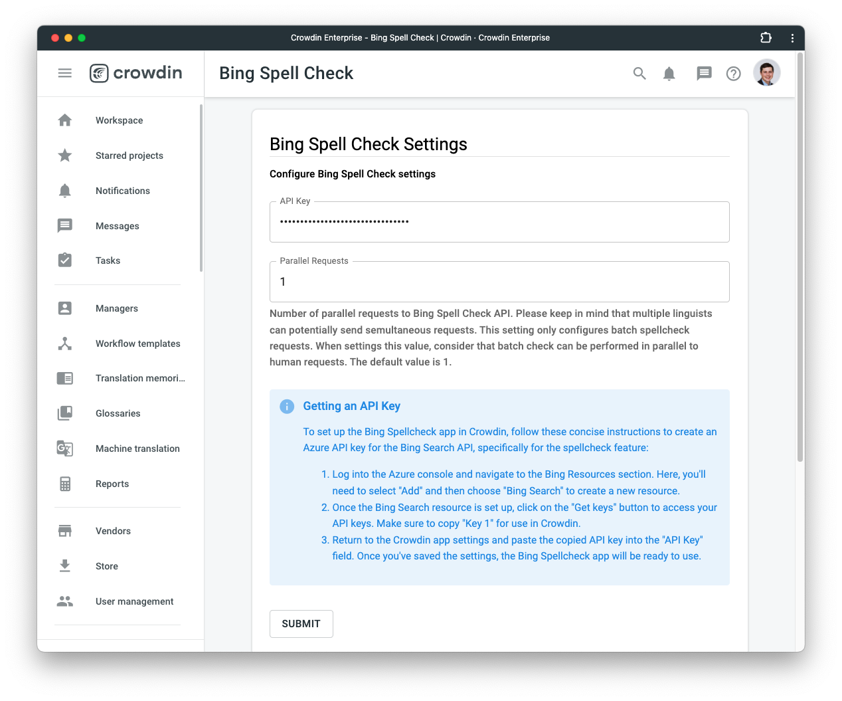
Task: Open user profile avatar
Action: click(767, 73)
